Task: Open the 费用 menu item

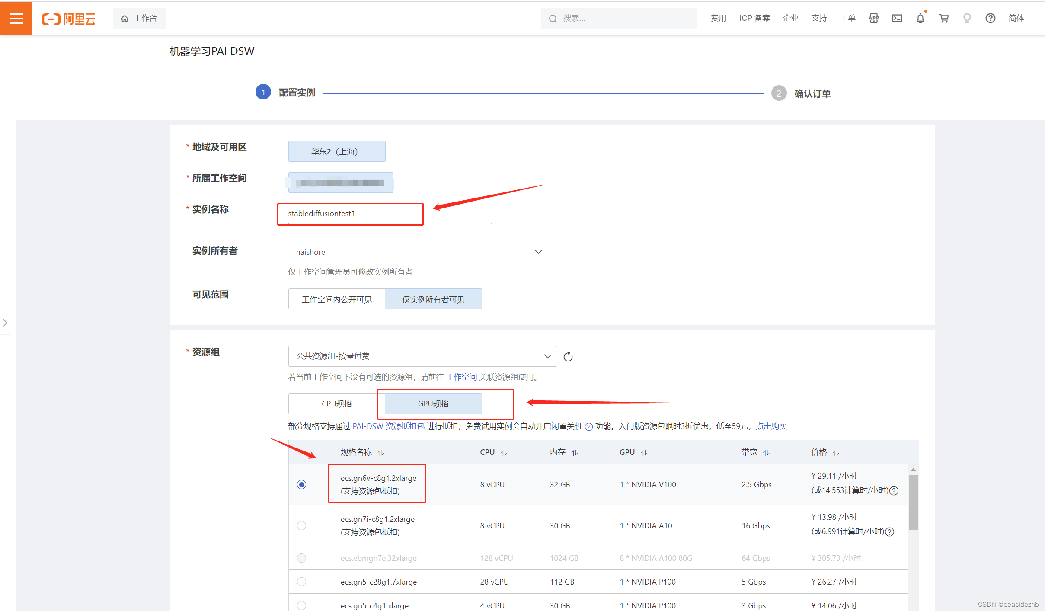Action: click(718, 18)
